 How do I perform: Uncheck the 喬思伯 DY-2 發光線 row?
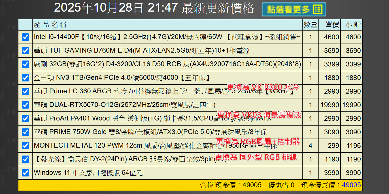pos(25,159)
